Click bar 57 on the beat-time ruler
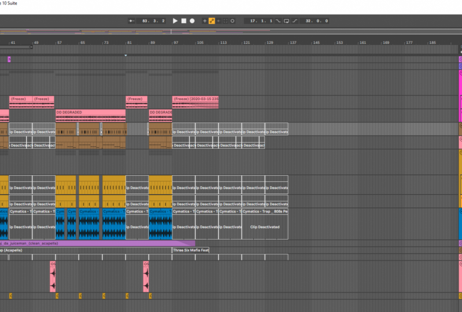Screen dimensions: 462x312 click(x=59, y=43)
